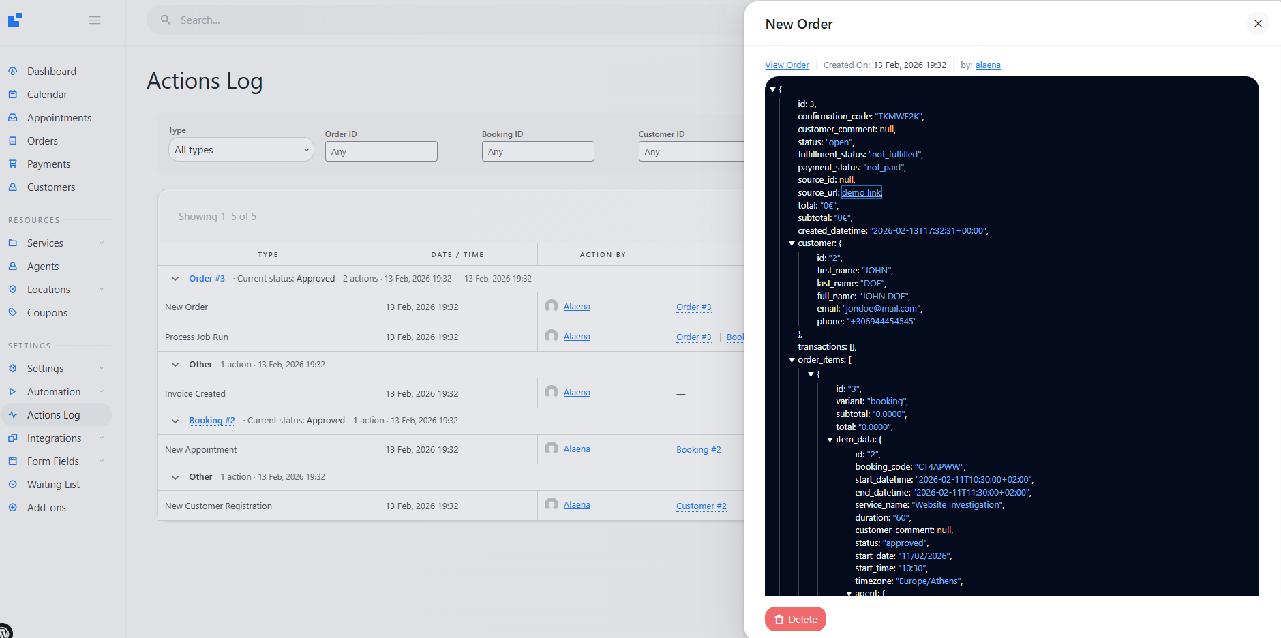The width and height of the screenshot is (1281, 638).
Task: Collapse the root JSON object triangle
Action: (x=772, y=89)
